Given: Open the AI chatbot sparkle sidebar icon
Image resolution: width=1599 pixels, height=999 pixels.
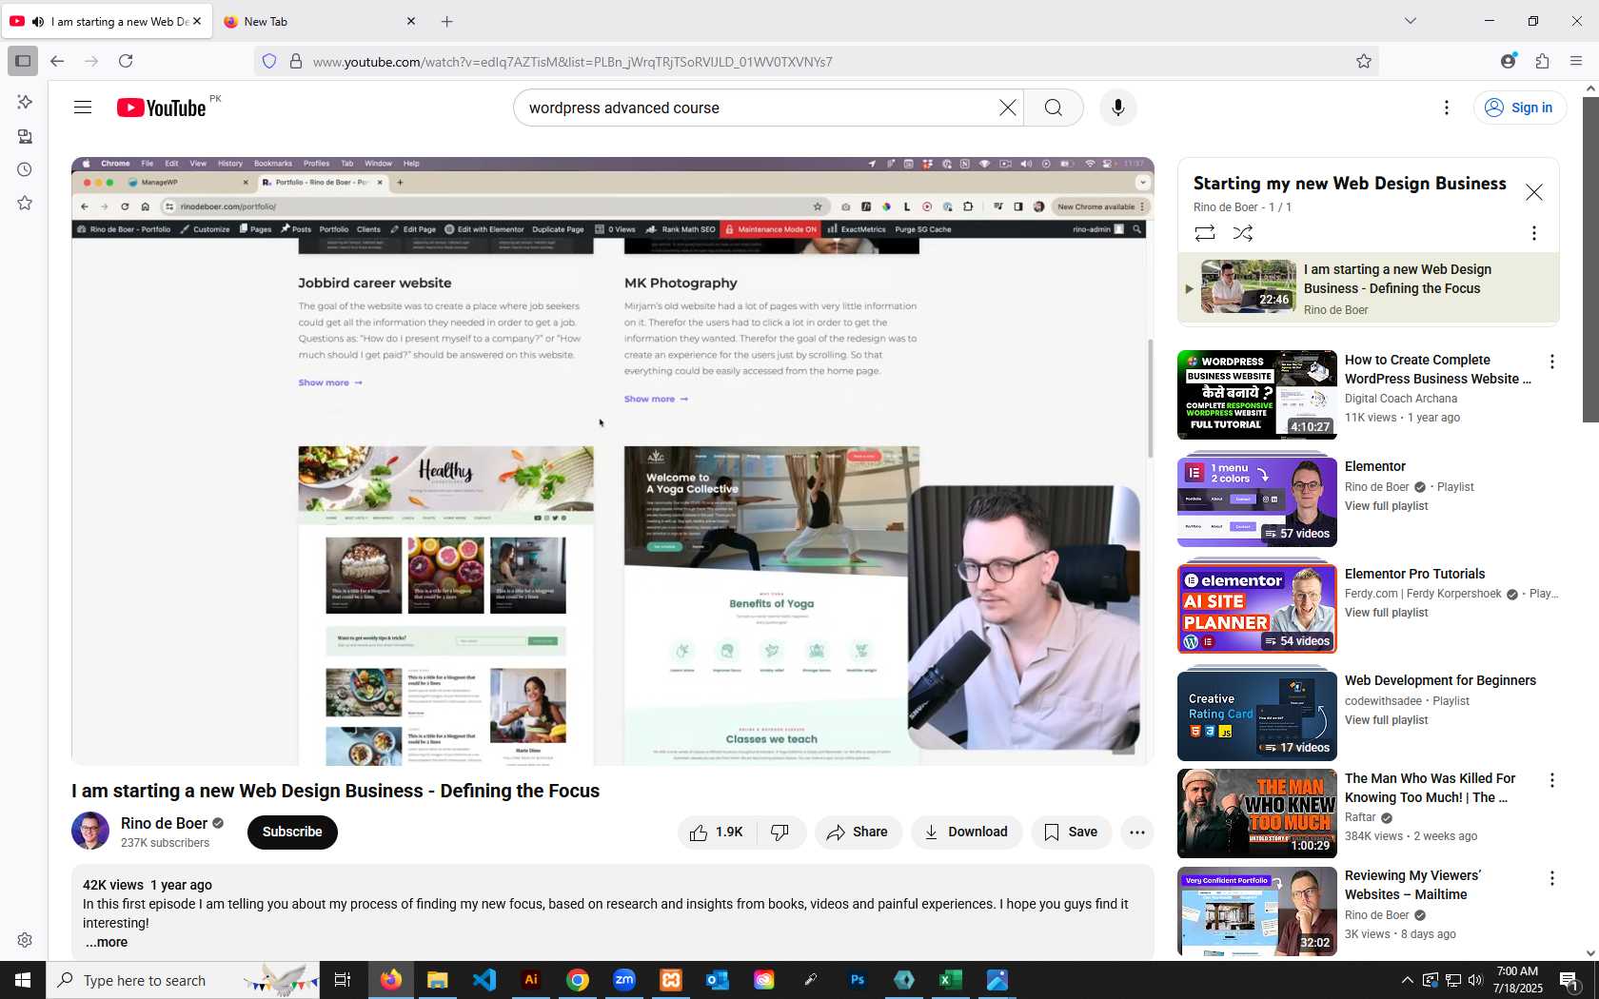Looking at the screenshot, I should click(25, 102).
